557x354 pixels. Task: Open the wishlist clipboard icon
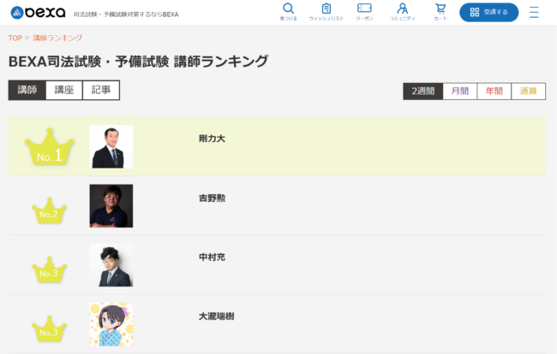(x=326, y=9)
